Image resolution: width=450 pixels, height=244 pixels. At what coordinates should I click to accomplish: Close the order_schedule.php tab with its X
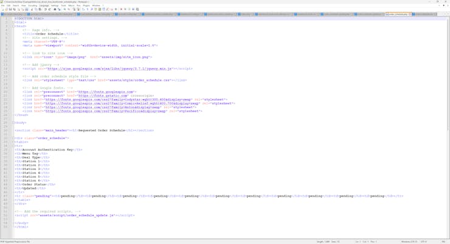(x=410, y=14)
